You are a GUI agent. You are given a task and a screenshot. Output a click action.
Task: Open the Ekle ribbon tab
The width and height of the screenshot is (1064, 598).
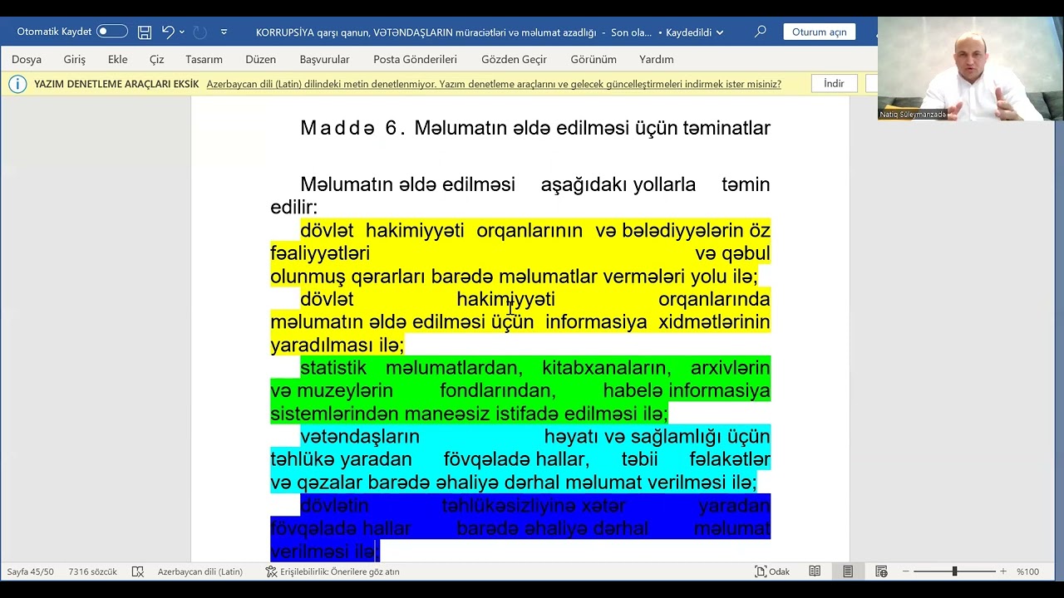click(x=117, y=60)
